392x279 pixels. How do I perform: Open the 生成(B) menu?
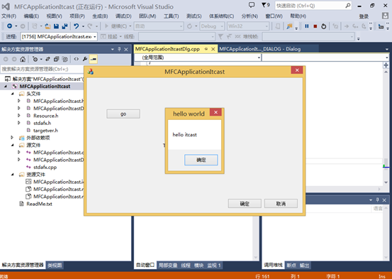(100, 16)
